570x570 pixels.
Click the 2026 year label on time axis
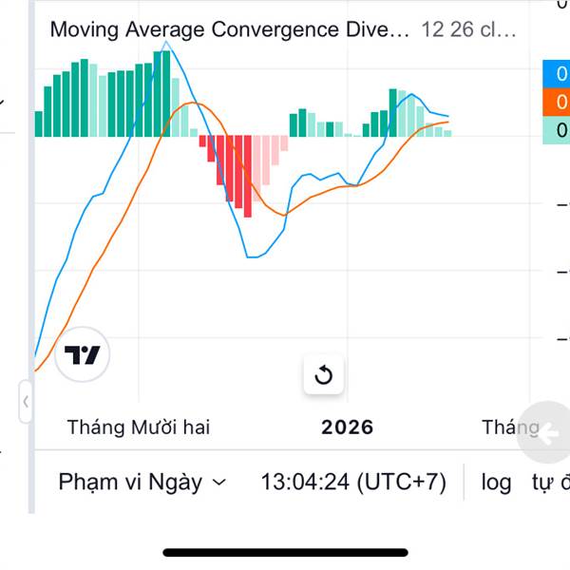click(x=348, y=427)
